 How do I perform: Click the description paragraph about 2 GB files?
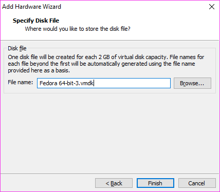106,64
